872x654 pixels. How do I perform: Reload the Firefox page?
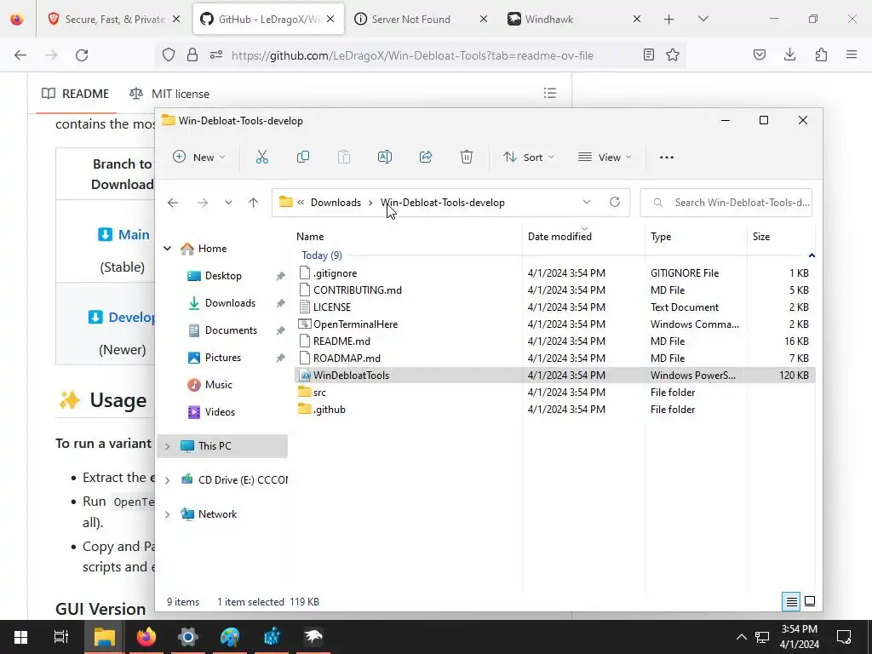click(82, 55)
